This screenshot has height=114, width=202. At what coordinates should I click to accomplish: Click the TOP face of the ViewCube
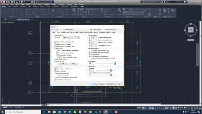tap(191, 30)
